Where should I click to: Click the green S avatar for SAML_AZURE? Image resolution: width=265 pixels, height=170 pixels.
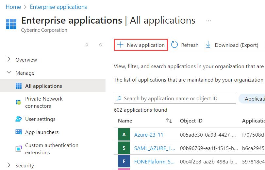(x=124, y=148)
